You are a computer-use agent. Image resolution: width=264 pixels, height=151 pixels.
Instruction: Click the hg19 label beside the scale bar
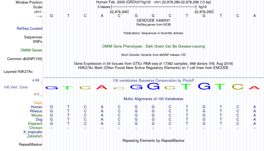pos(203,7)
